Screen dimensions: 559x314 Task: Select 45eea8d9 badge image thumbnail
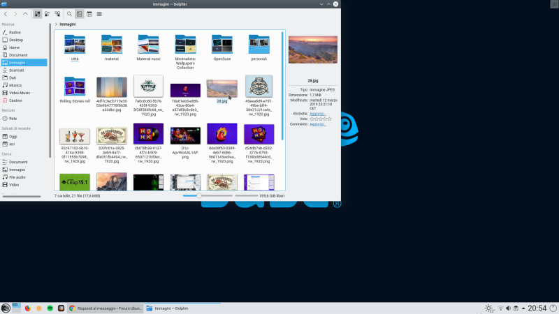[259, 86]
